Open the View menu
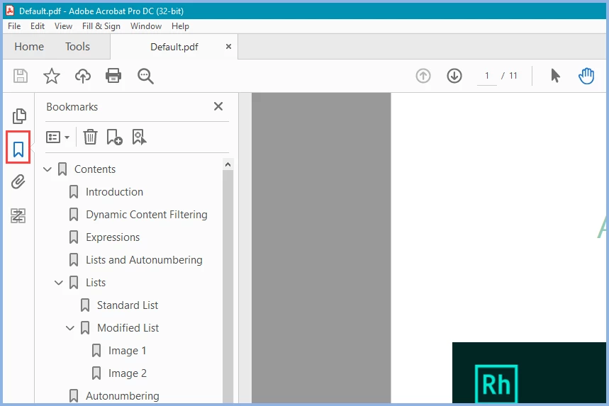This screenshot has height=406, width=609. click(63, 26)
